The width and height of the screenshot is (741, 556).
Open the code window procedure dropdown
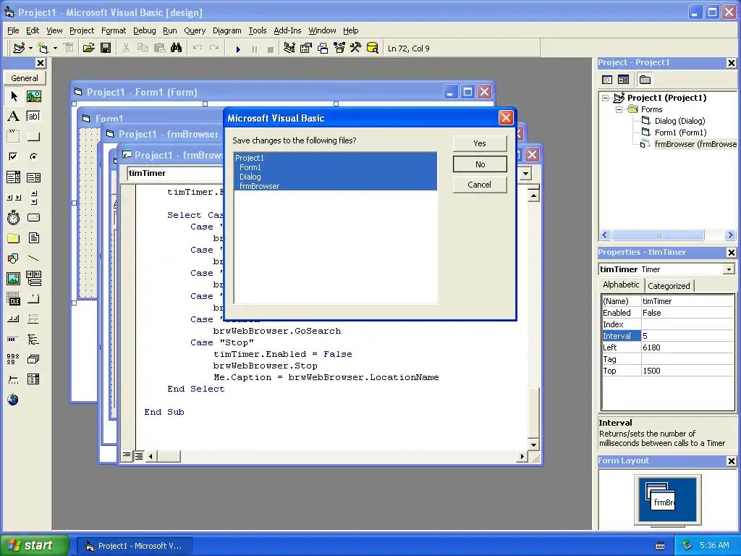525,174
